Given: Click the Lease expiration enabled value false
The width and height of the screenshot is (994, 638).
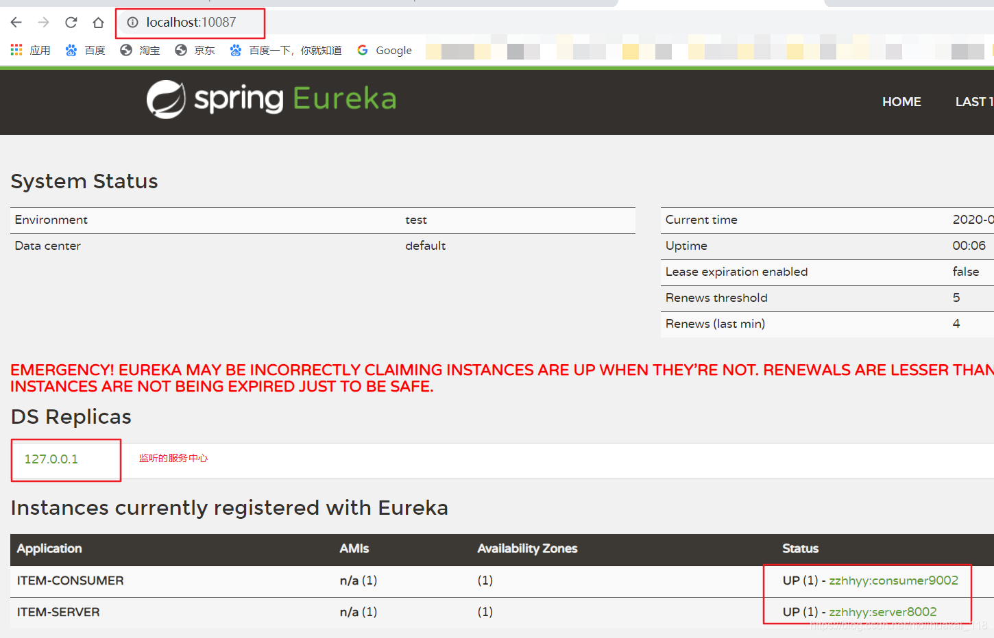Looking at the screenshot, I should coord(966,272).
